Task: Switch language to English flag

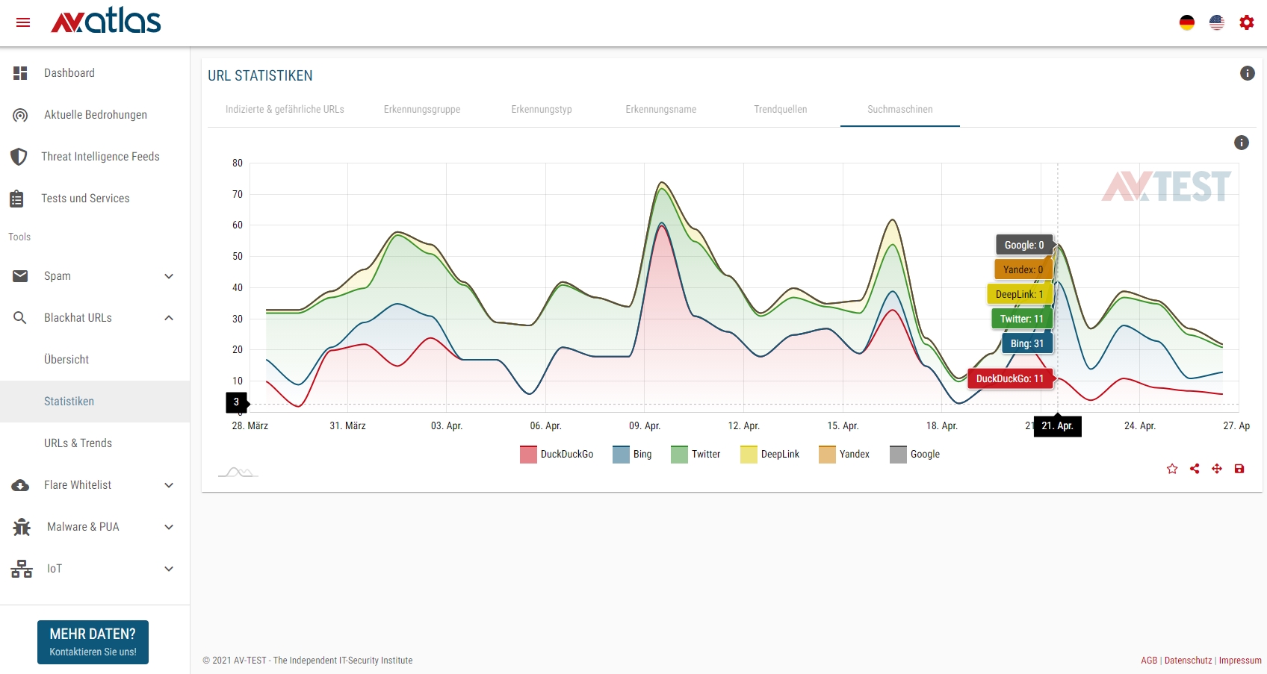Action: pos(1217,22)
